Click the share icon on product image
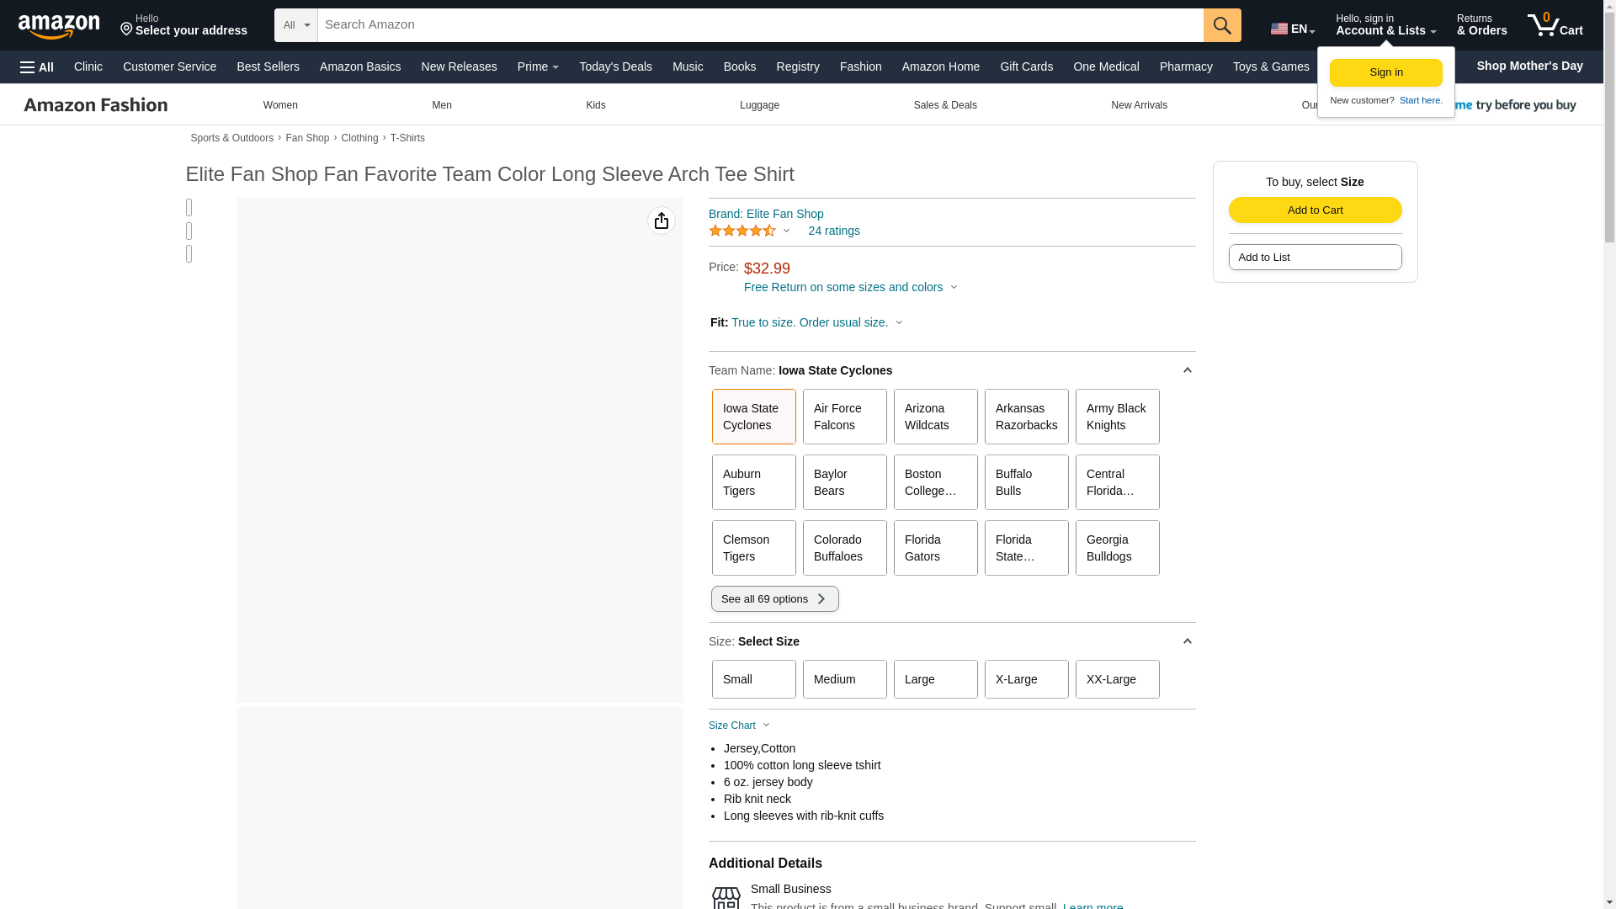Viewport: 1616px width, 909px height. coord(662,221)
